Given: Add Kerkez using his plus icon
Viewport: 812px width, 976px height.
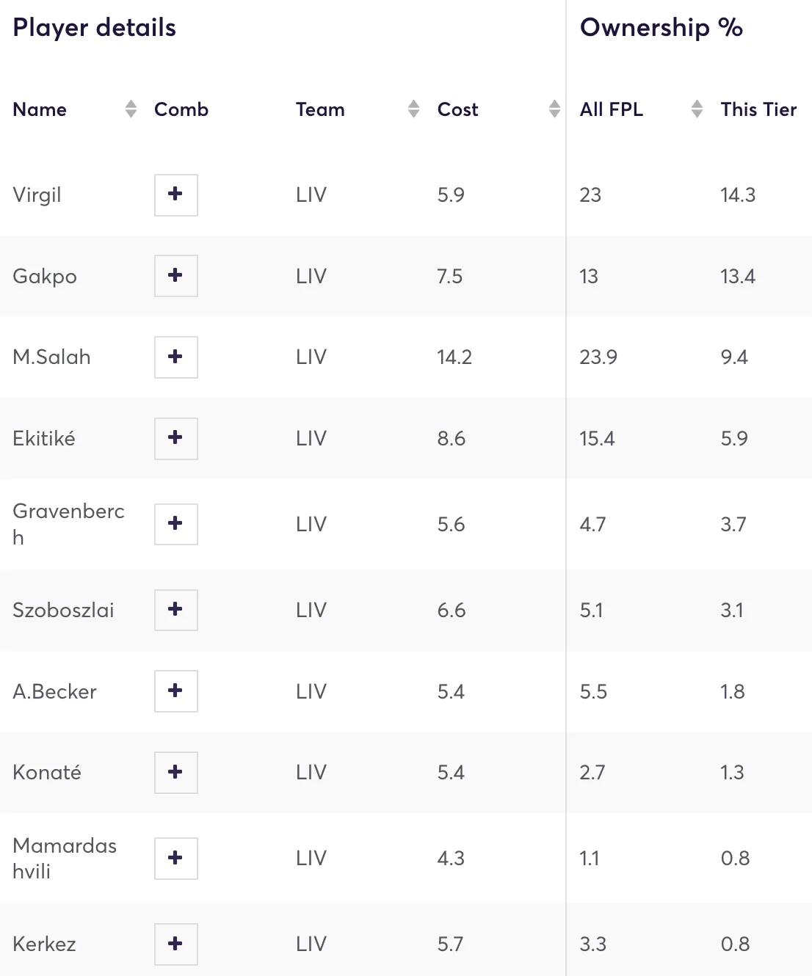Looking at the screenshot, I should (175, 944).
